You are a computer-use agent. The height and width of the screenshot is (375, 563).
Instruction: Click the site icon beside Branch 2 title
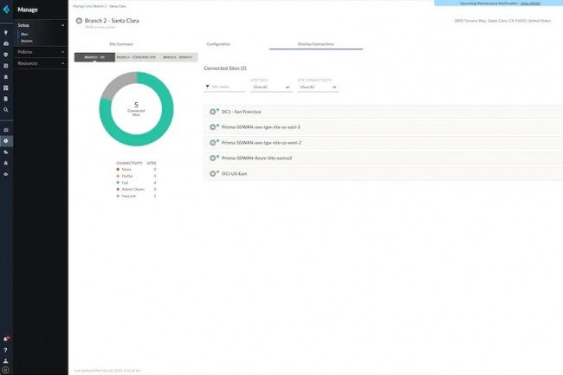(x=80, y=19)
